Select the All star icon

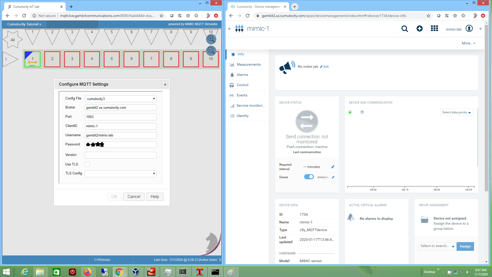point(13,39)
